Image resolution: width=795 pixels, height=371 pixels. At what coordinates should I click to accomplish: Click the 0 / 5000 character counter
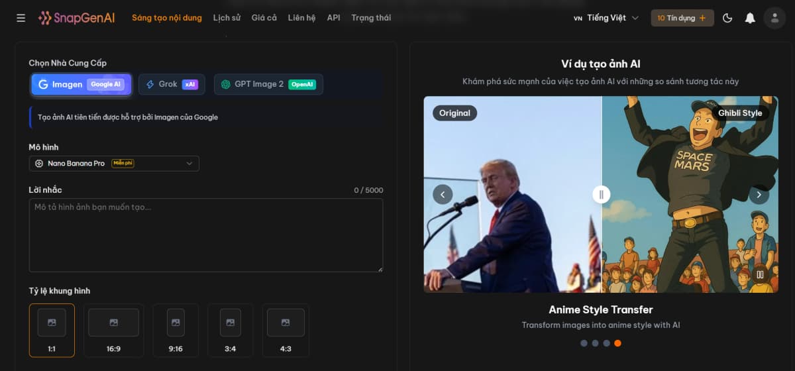368,190
